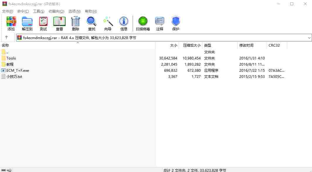Open the 查找 (Find) magnifier tool
Image resolution: width=312 pixels, height=172 pixels.
coord(91,23)
